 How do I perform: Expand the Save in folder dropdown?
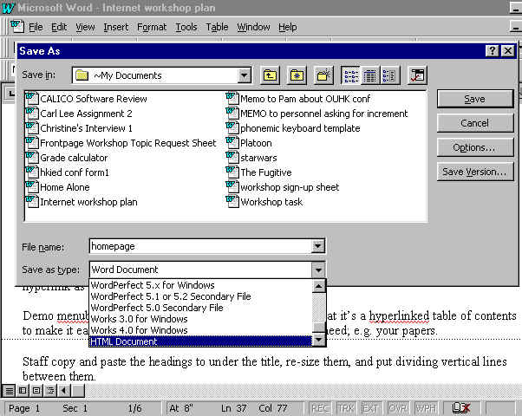pyautogui.click(x=245, y=75)
